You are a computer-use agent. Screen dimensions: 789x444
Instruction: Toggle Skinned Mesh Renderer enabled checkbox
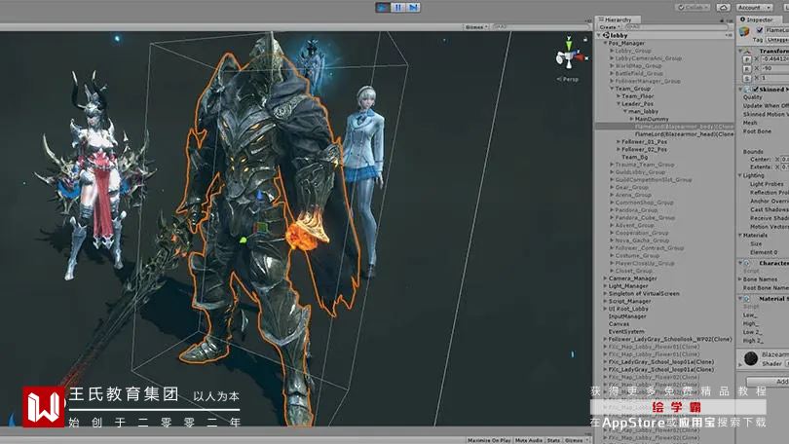(x=754, y=89)
